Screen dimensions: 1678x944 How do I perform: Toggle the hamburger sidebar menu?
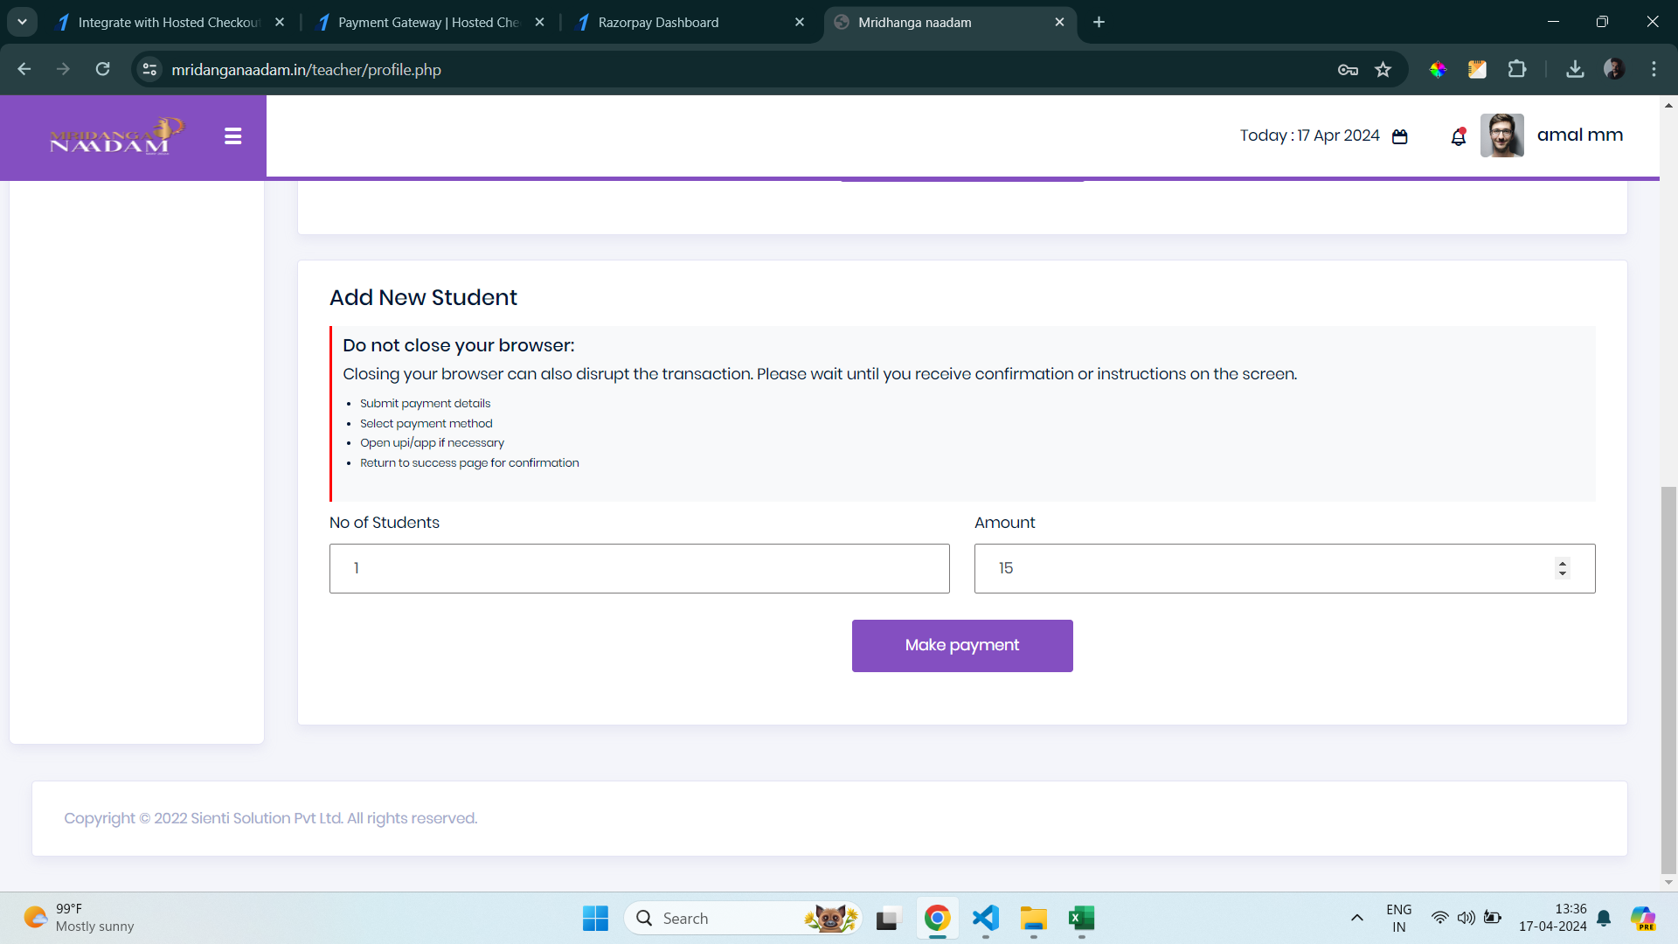[x=232, y=136]
